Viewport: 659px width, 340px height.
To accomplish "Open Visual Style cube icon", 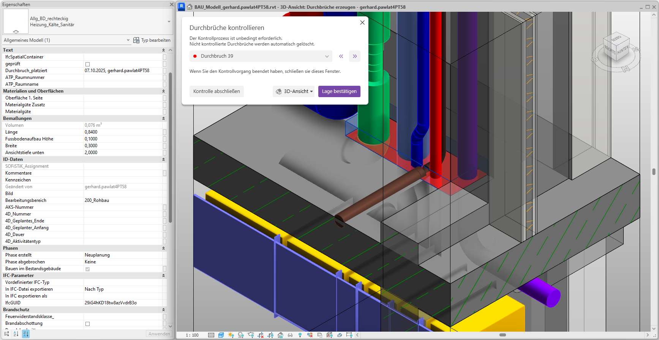I will 221,335.
